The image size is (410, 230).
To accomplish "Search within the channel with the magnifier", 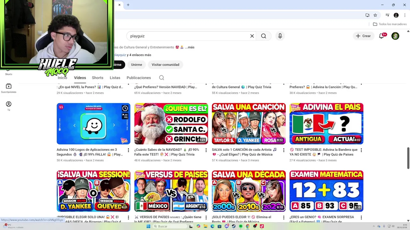I will click(161, 78).
